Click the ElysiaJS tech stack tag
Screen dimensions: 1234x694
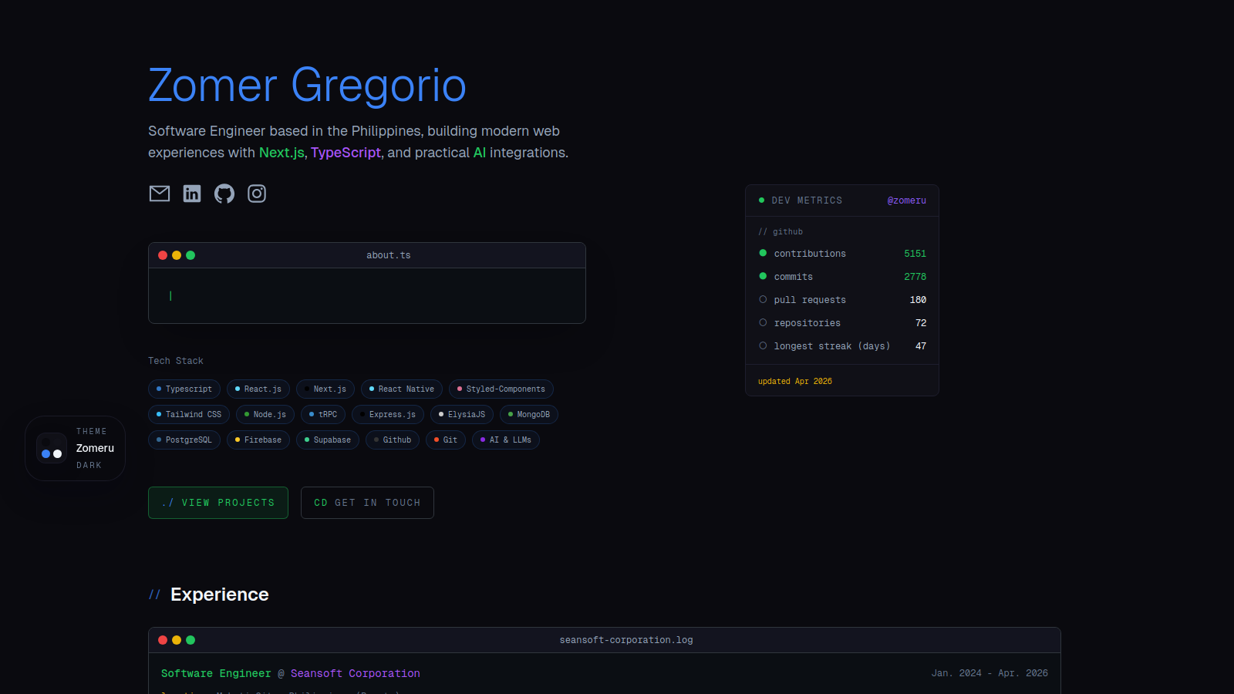tap(462, 415)
